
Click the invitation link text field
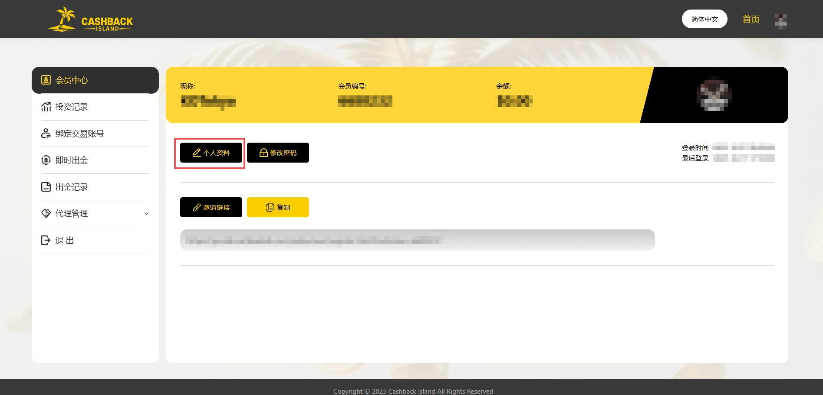[x=417, y=240]
